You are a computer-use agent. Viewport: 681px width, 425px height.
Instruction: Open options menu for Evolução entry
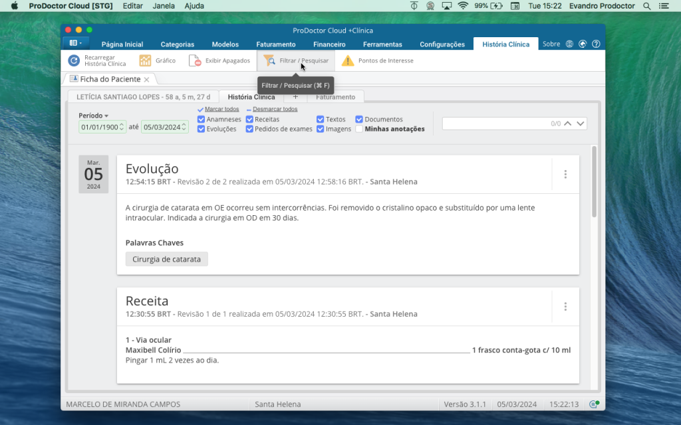coord(565,175)
